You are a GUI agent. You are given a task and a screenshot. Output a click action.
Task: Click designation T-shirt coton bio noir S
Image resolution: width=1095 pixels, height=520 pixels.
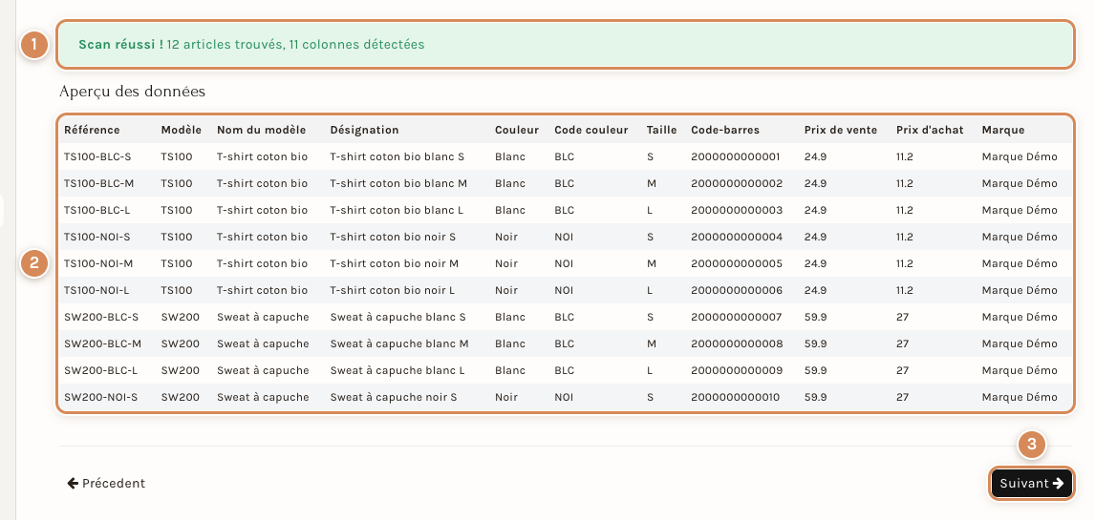coord(393,237)
